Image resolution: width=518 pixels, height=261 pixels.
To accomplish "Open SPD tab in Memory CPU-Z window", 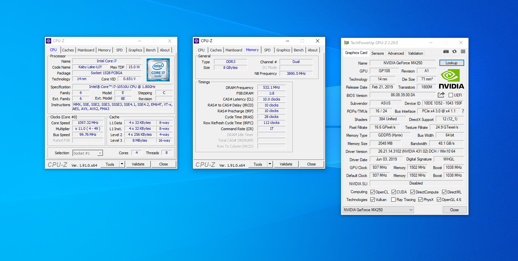I will [x=267, y=50].
